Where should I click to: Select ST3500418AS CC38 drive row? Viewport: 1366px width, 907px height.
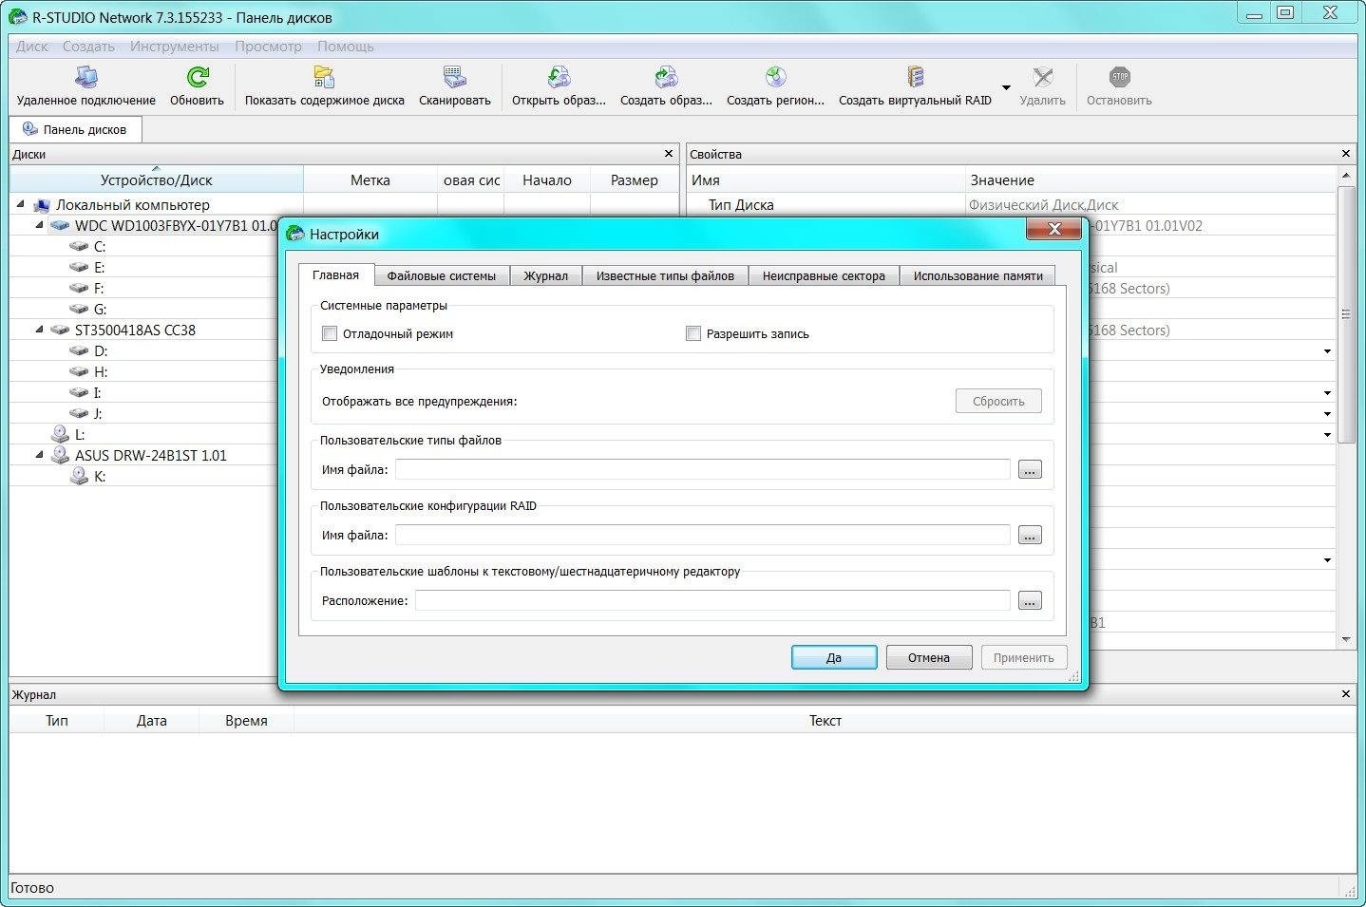click(135, 331)
